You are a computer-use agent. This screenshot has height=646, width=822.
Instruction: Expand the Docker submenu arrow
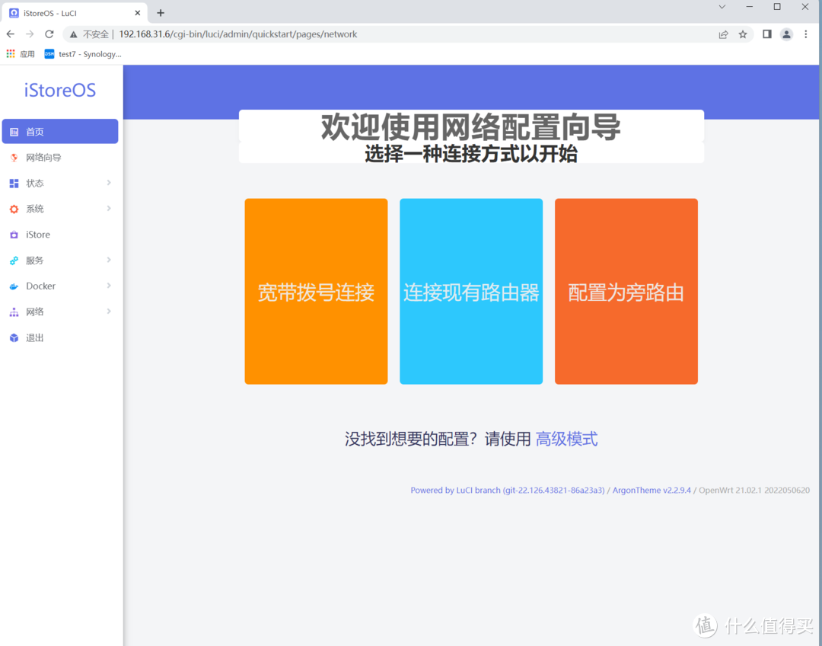coord(109,286)
